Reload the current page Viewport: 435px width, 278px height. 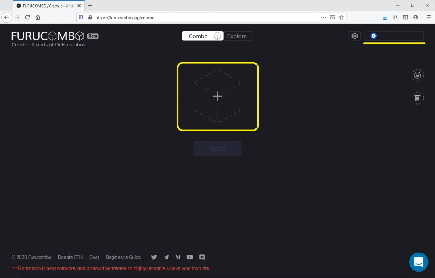(27, 17)
